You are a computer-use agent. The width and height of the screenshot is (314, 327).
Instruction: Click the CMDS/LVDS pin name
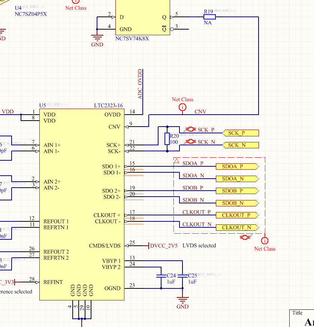click(105, 246)
